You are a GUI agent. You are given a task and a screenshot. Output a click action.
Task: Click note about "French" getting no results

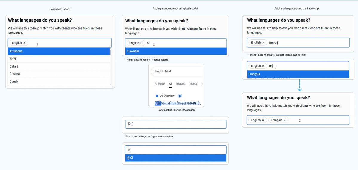[x=277, y=55]
